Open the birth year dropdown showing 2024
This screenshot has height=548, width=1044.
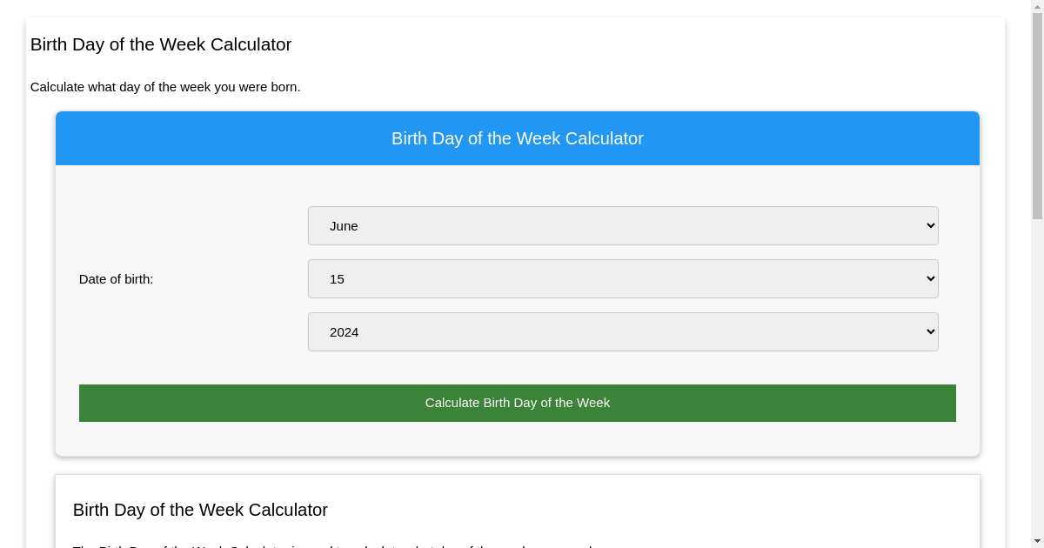[623, 331]
